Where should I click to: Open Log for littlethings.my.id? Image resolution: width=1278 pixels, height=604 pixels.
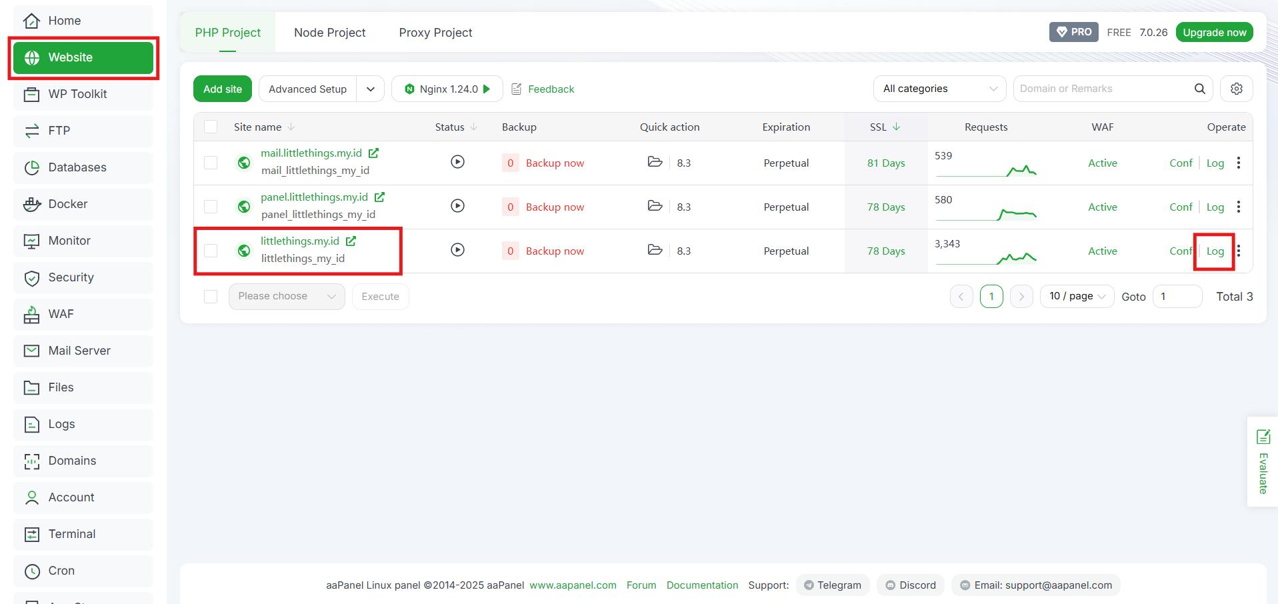pos(1215,251)
